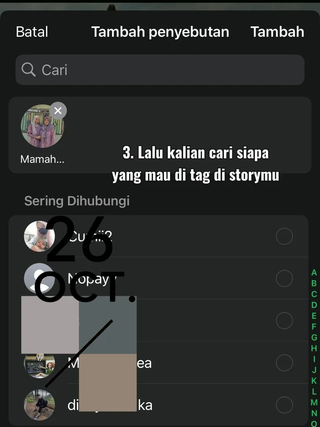Confirm mentions with the Tambah button
This screenshot has height=427, width=320.
[x=277, y=32]
